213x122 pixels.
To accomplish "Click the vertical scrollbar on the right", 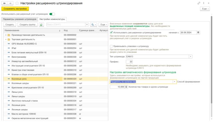I will pyautogui.click(x=211, y=60).
